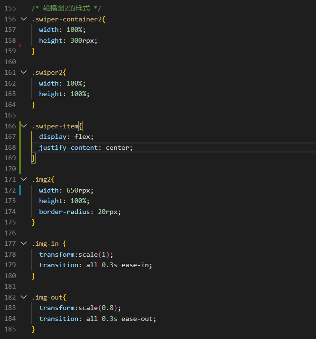Fold the .swiper-item block chevron
Screen dimensions: 316x339
[x=24, y=126]
